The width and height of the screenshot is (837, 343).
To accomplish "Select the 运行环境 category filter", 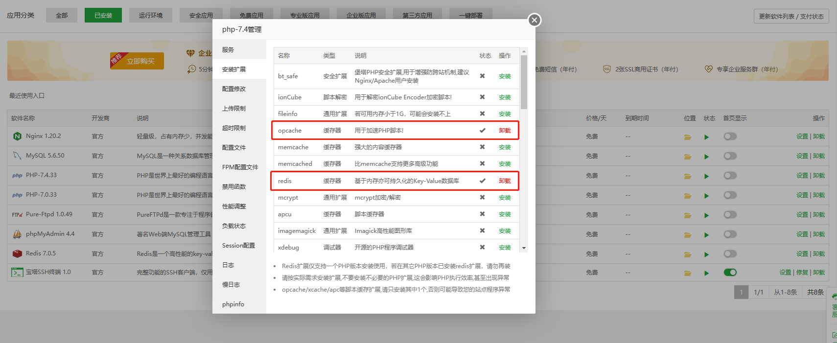I will point(150,16).
